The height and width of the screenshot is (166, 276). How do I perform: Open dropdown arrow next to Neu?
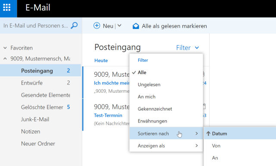119,26
